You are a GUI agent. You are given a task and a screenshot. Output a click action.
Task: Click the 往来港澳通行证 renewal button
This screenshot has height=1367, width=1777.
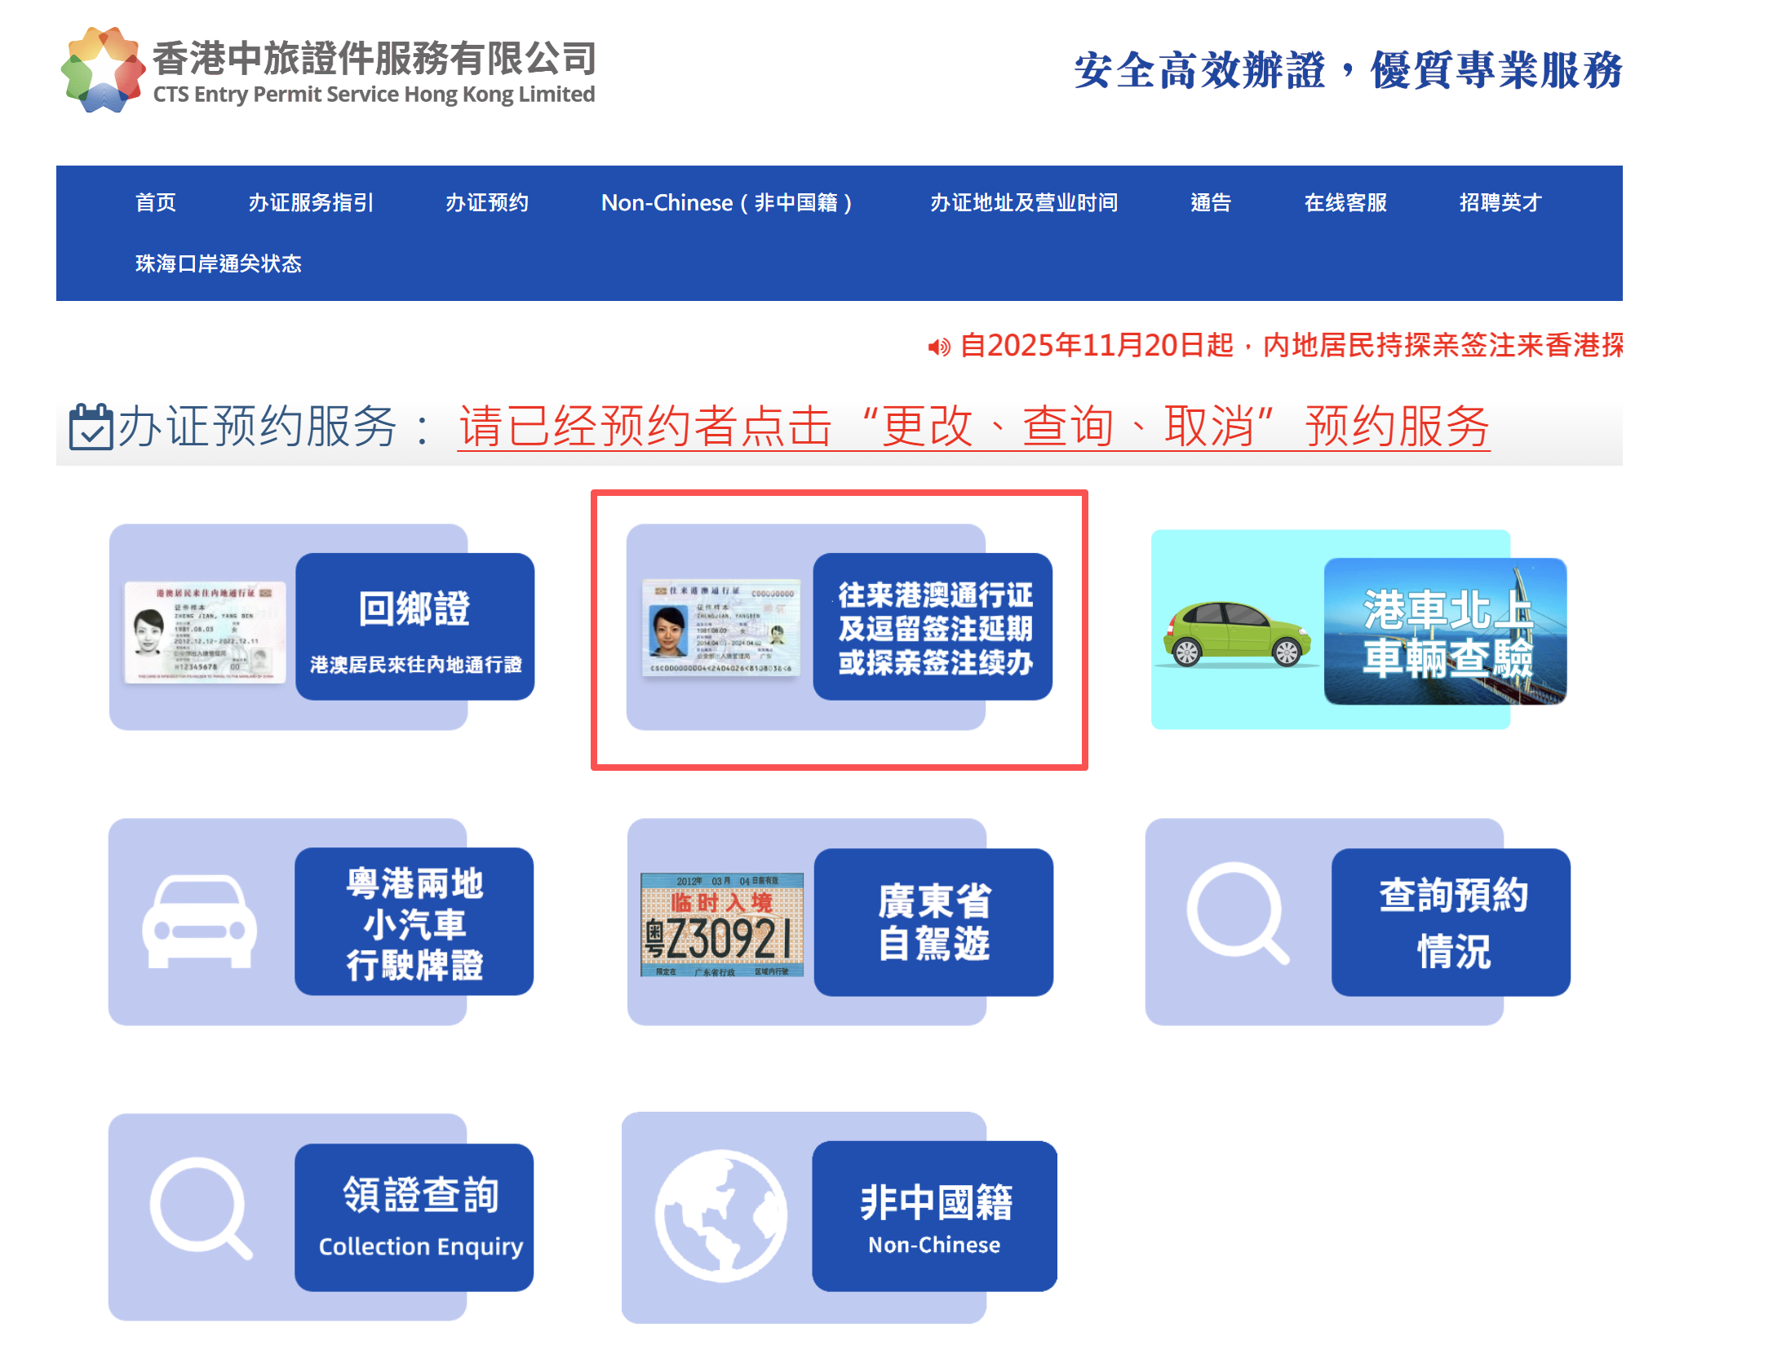(x=934, y=626)
